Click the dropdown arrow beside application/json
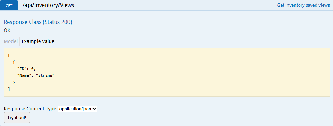The height and width of the screenshot is (126, 333). pos(95,109)
